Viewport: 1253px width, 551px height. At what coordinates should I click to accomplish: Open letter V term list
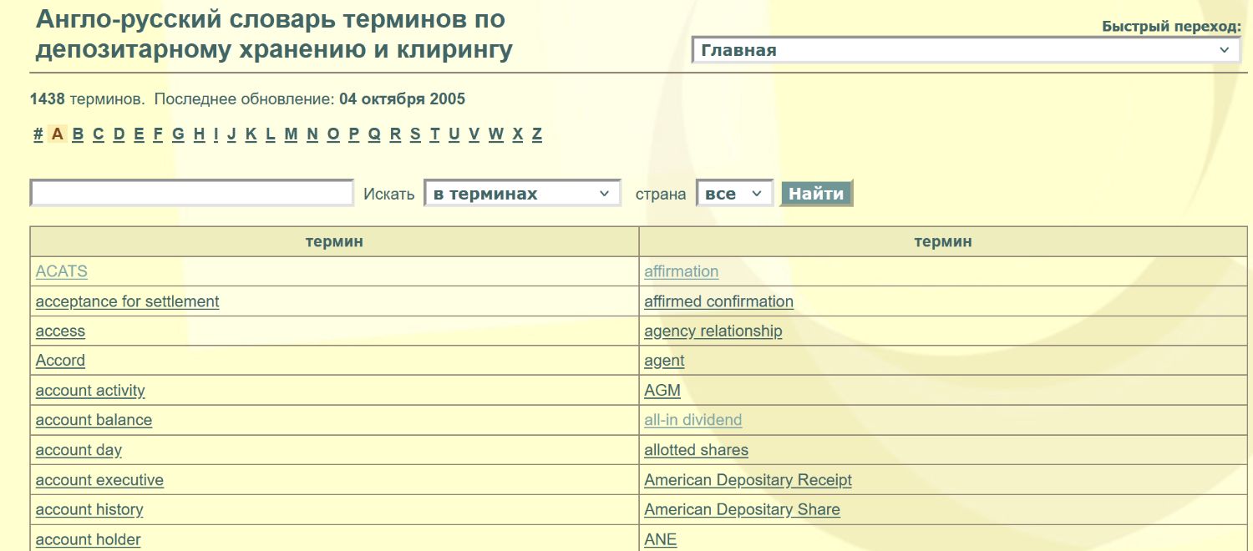click(474, 134)
